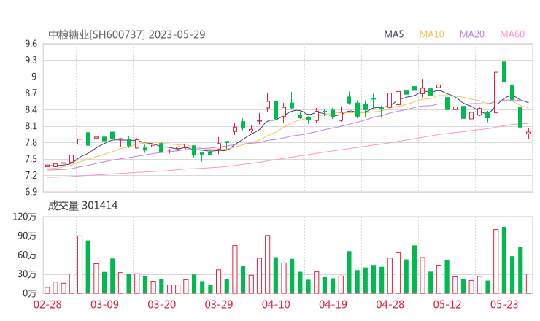
Task: Select the 03-29 date label
Action: click(x=219, y=304)
